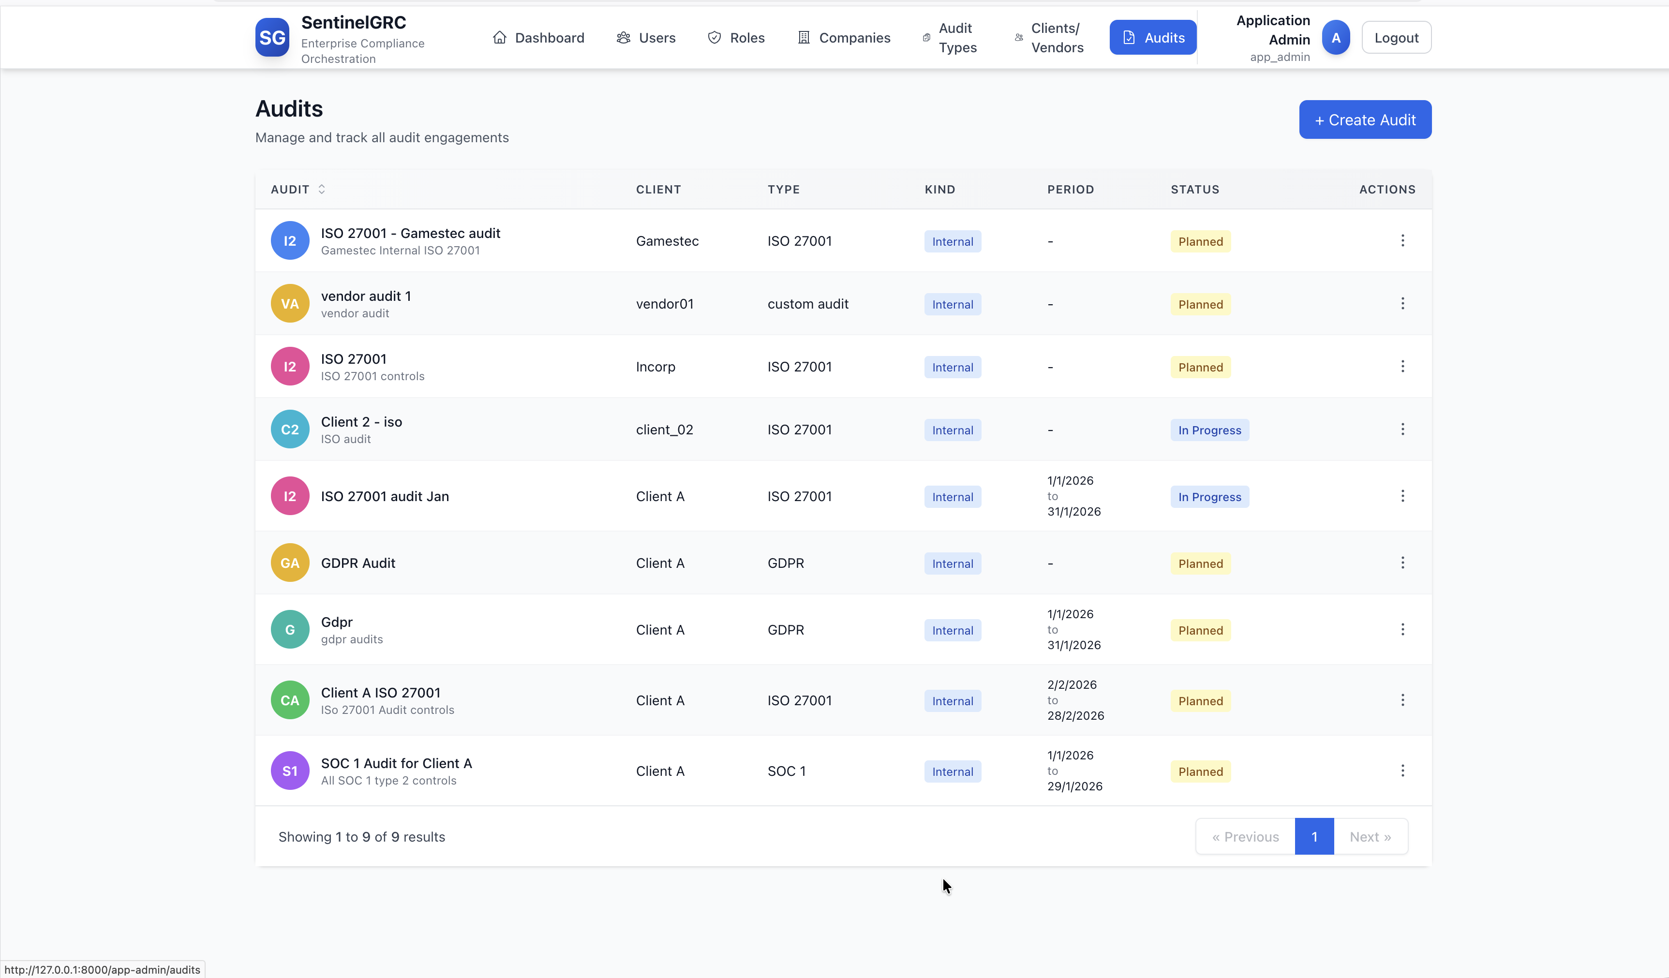Click the Create Audit button
1669x978 pixels.
tap(1365, 120)
